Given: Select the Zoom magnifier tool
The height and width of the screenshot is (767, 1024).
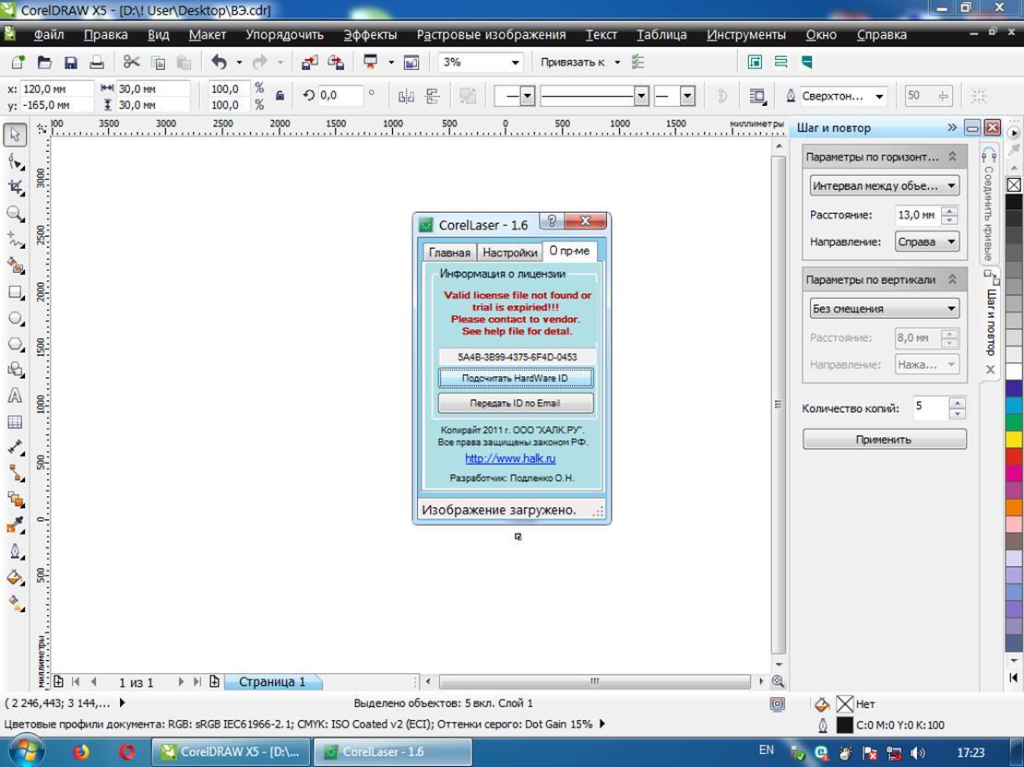Looking at the screenshot, I should pyautogui.click(x=15, y=213).
